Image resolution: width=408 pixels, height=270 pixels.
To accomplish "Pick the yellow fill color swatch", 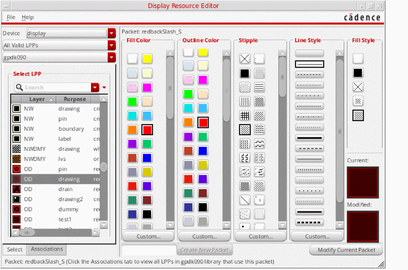I will click(147, 59).
